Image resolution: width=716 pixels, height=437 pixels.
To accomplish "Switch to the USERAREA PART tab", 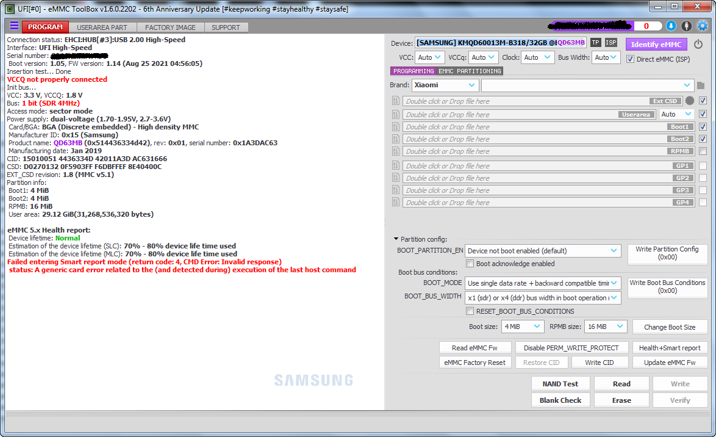I will (x=102, y=27).
